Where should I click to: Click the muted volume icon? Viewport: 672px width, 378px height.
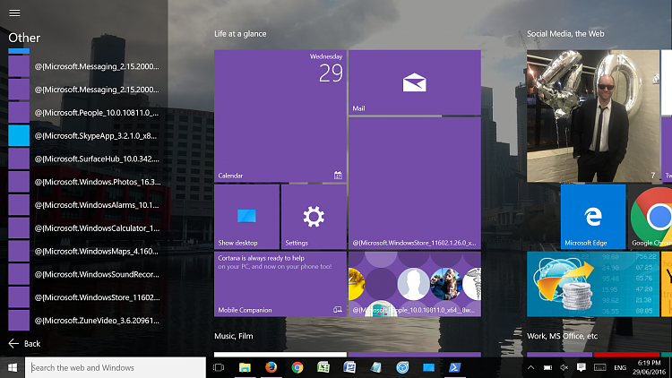pos(564,367)
